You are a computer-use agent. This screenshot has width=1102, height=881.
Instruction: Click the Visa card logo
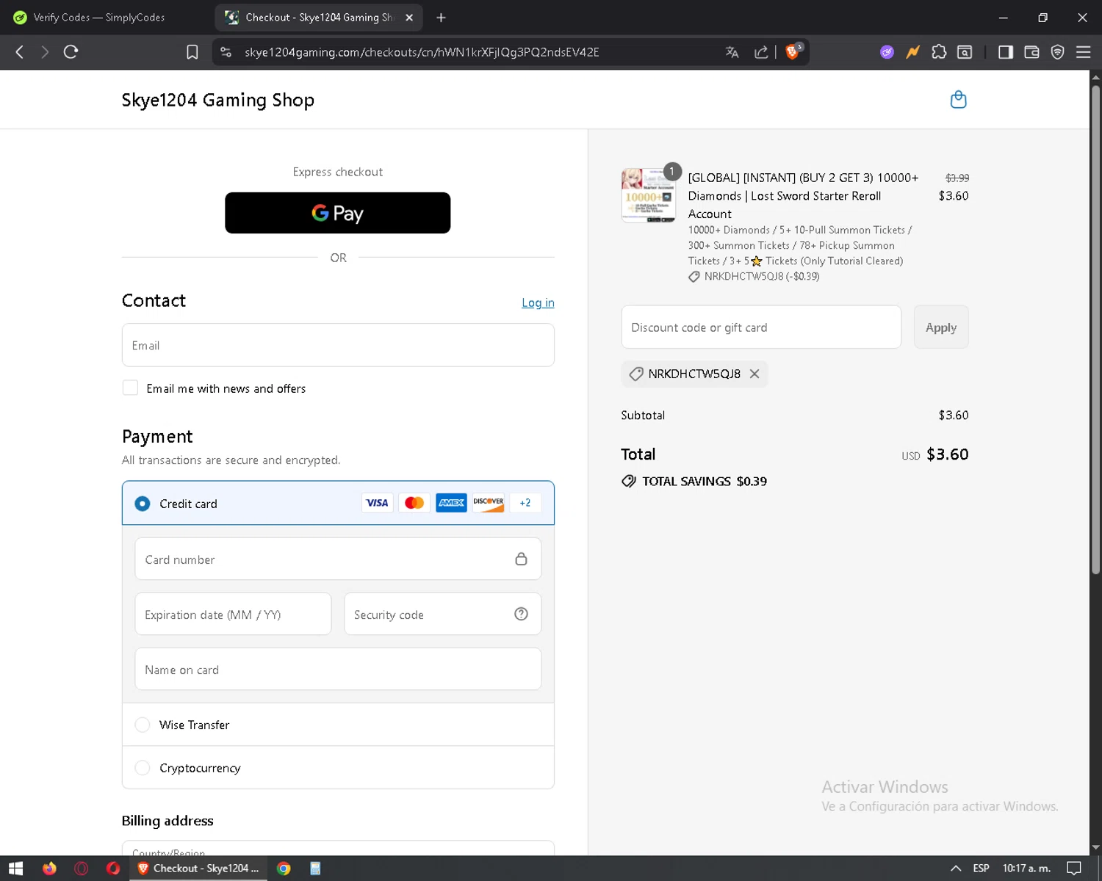(x=377, y=503)
